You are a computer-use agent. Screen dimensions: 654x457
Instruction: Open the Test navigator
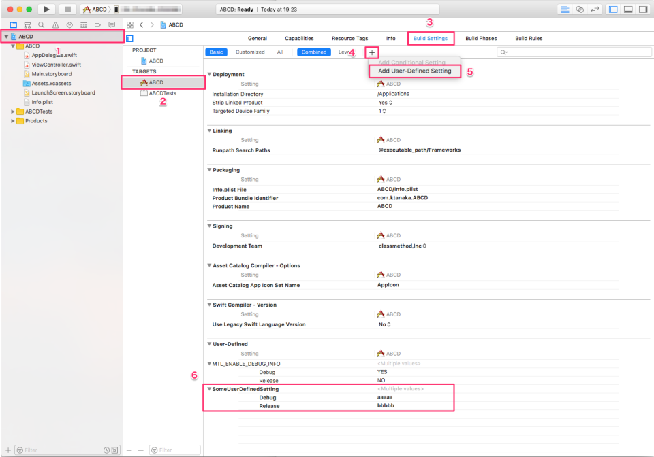(x=70, y=24)
